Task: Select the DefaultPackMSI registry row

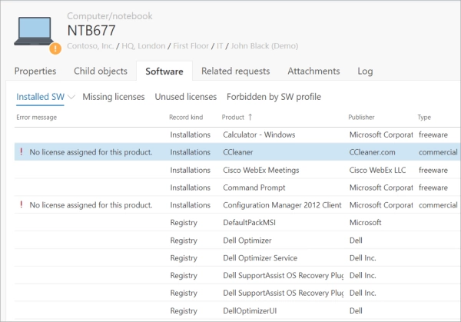Action: (237, 223)
